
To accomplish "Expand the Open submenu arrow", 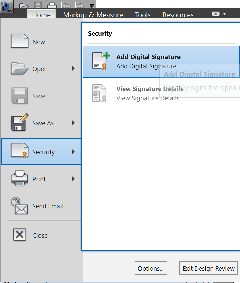I will (x=73, y=69).
